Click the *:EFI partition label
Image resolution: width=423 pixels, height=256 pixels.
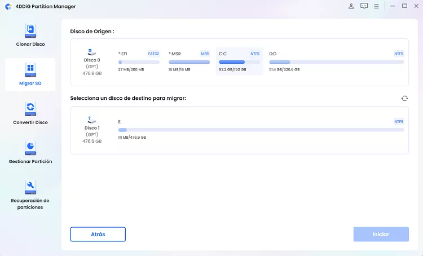click(x=123, y=54)
